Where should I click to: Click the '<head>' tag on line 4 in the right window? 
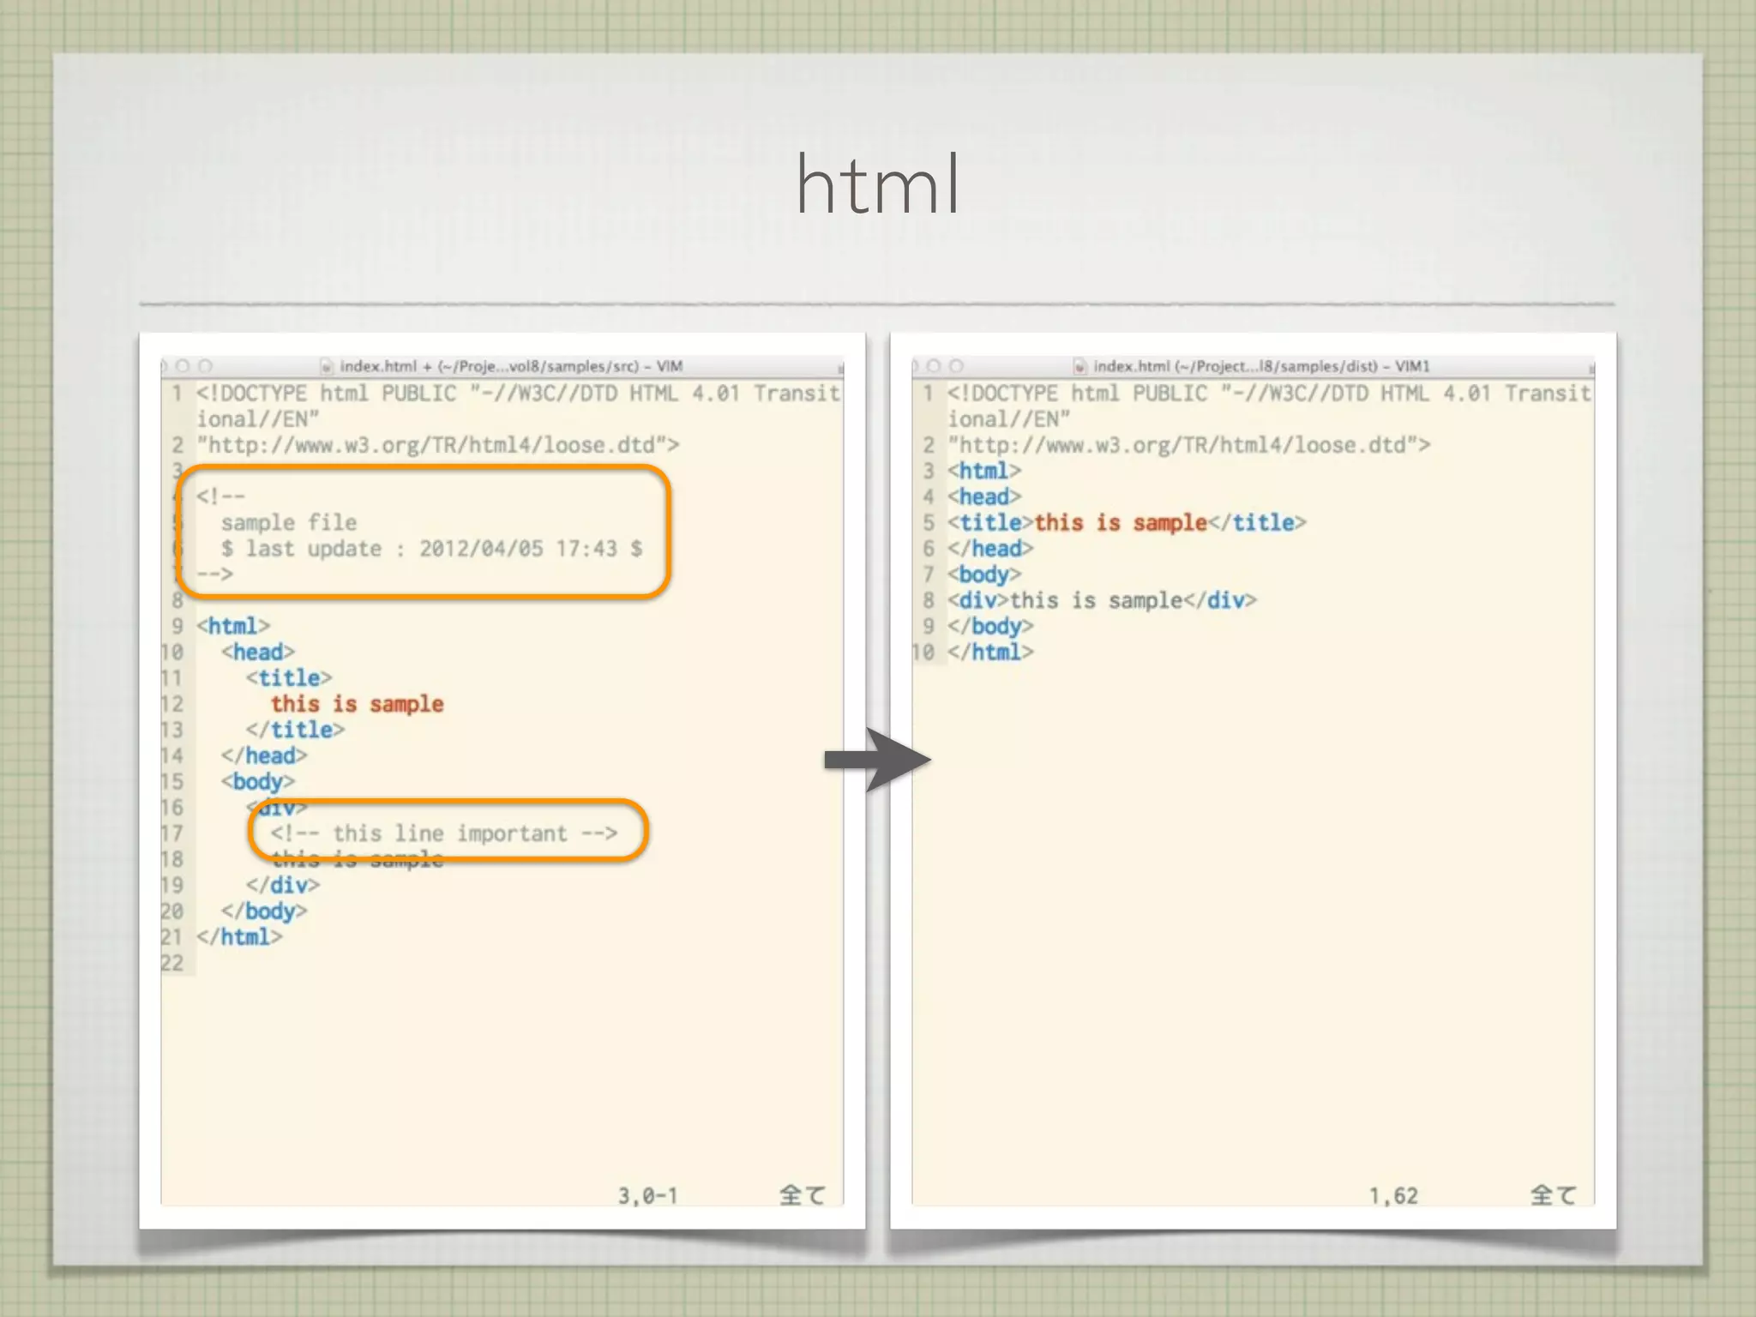pyautogui.click(x=984, y=496)
